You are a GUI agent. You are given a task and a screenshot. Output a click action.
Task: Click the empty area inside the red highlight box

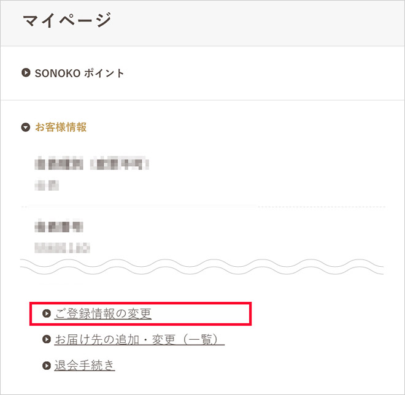click(x=200, y=313)
